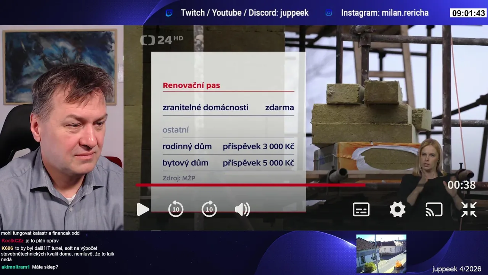Image resolution: width=488 pixels, height=275 pixels.
Task: Click the K606 chat username
Action: point(7,248)
